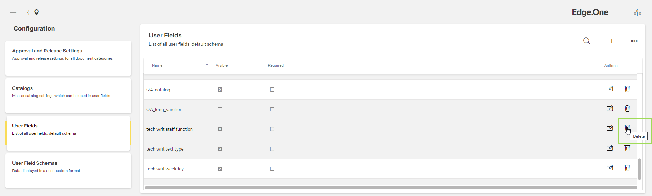
Task: Check Required for QA_catalog
Action: tap(272, 90)
